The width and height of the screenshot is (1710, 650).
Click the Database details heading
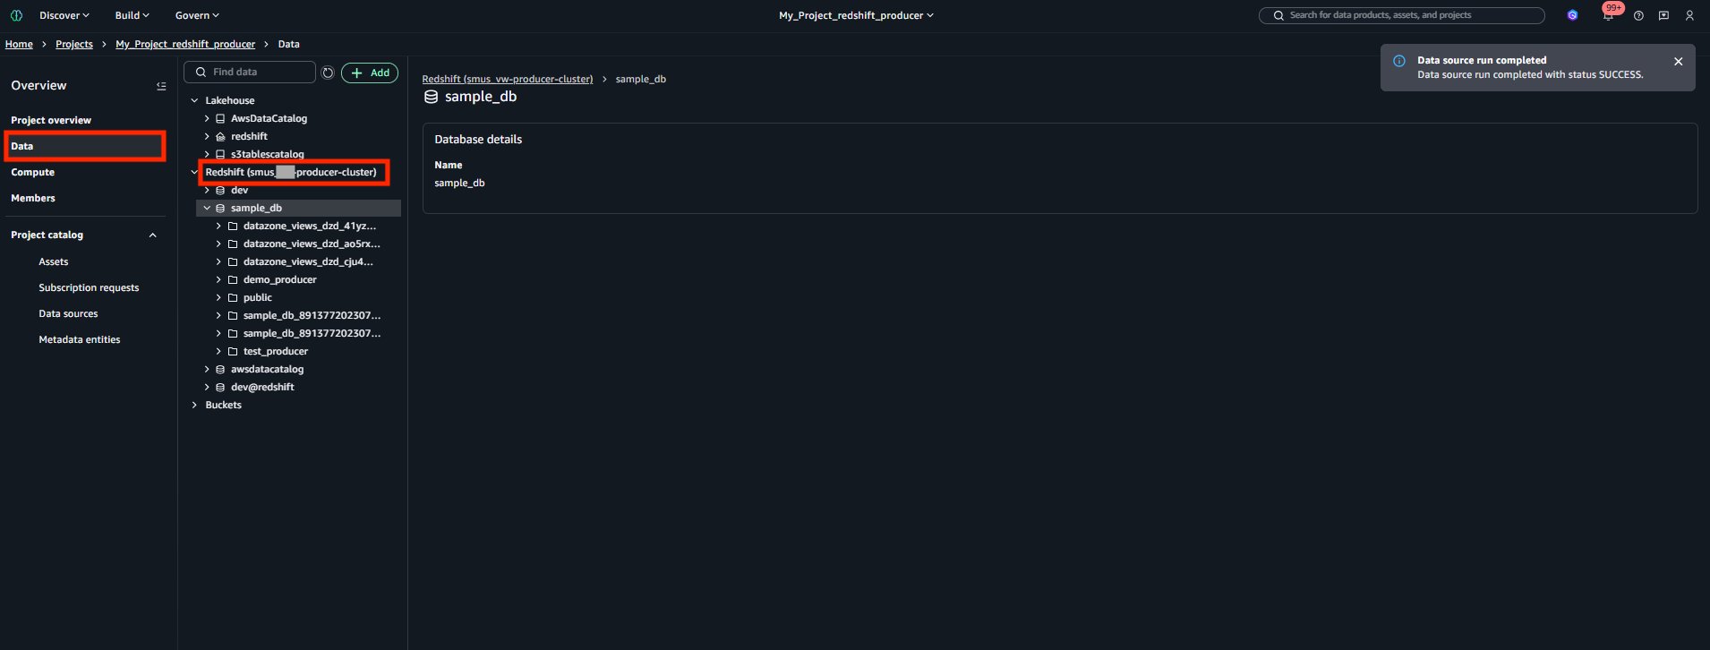click(x=478, y=139)
